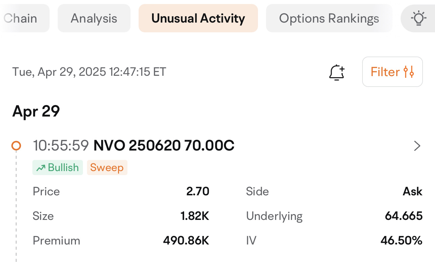Open the Analysis tab
The height and width of the screenshot is (262, 435).
pos(94,18)
